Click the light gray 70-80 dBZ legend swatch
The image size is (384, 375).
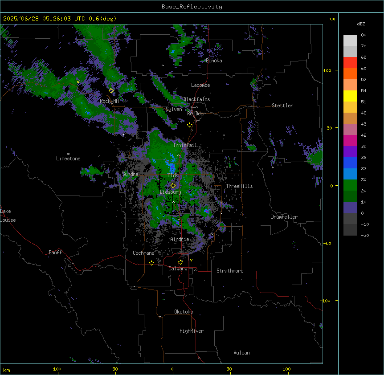[350, 41]
